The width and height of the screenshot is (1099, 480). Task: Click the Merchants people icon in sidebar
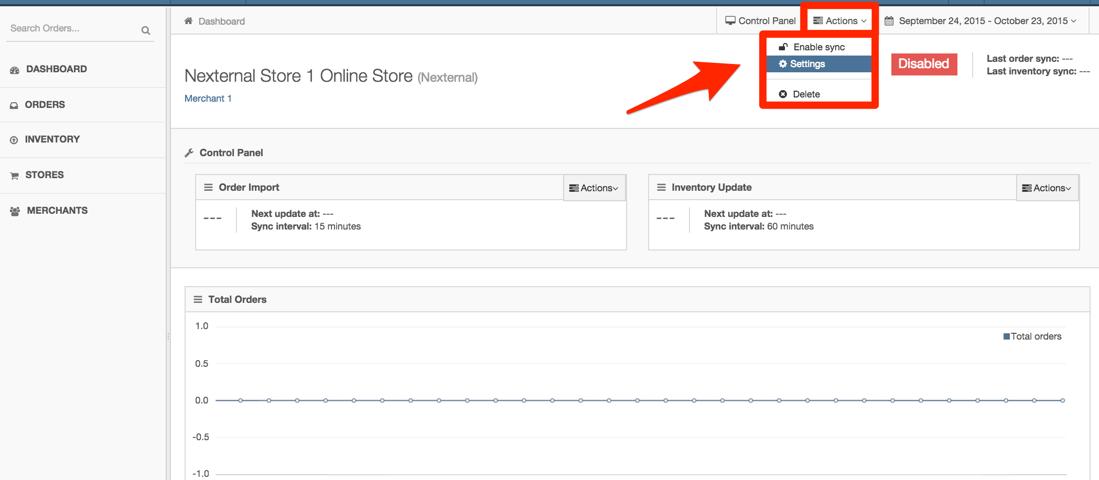[15, 211]
